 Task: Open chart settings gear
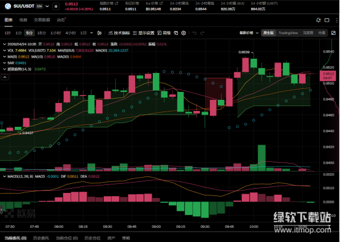(x=184, y=33)
